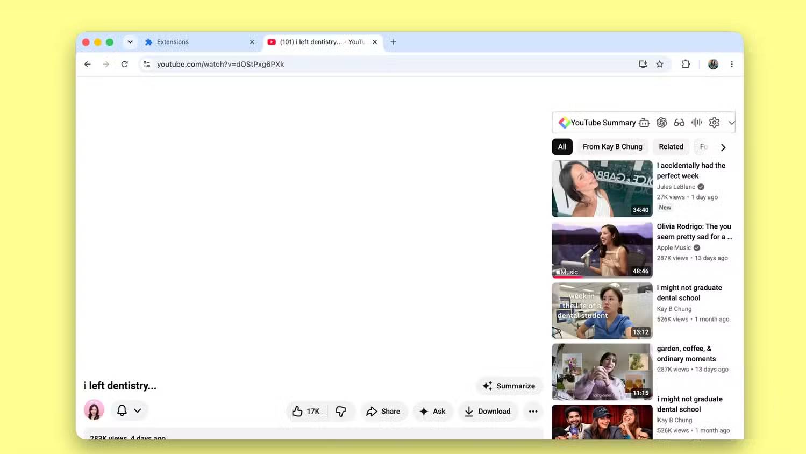
Task: Open the ChatGPT icon in YouTube Summary bar
Action: (662, 123)
